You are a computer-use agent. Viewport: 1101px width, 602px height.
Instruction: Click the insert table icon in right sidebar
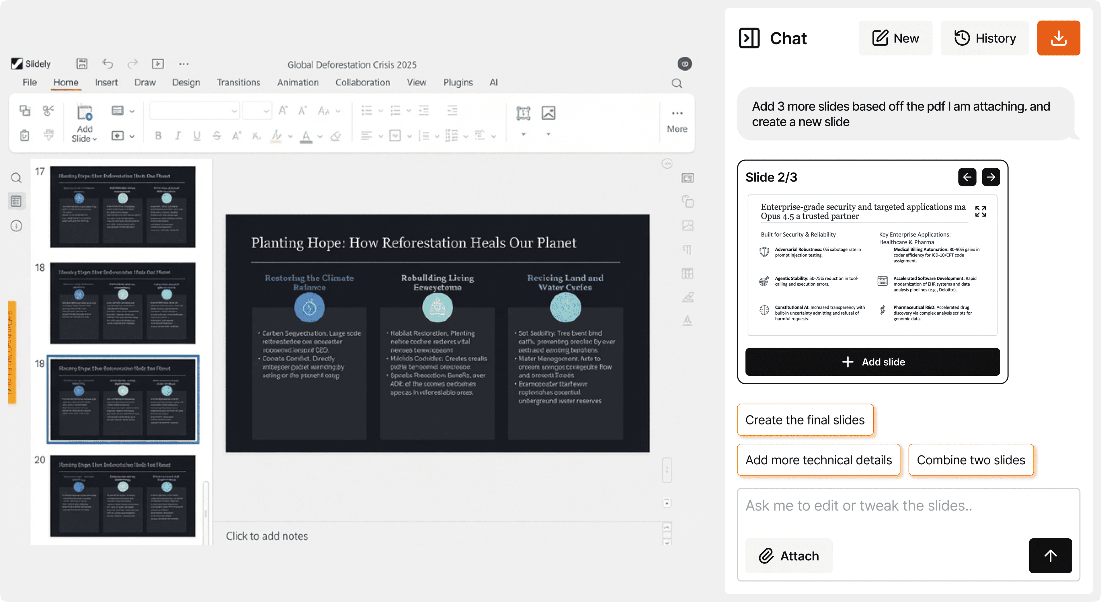(687, 273)
